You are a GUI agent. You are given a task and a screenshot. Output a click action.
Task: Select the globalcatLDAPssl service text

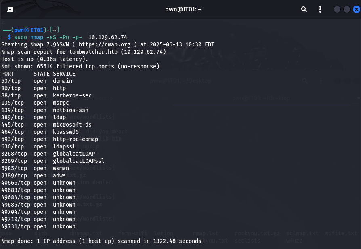click(x=78, y=161)
